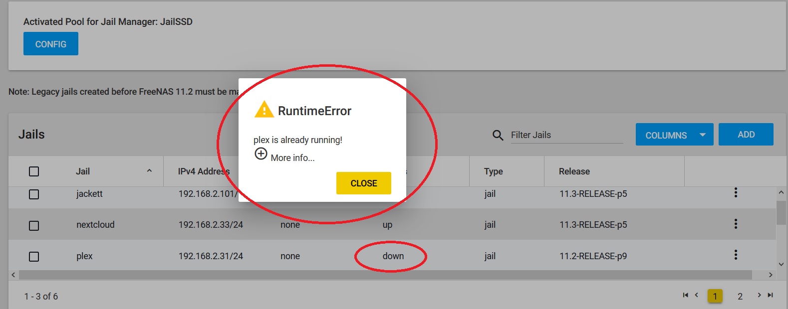The image size is (788, 309).
Task: Go to page 2 of jails
Action: tap(740, 296)
